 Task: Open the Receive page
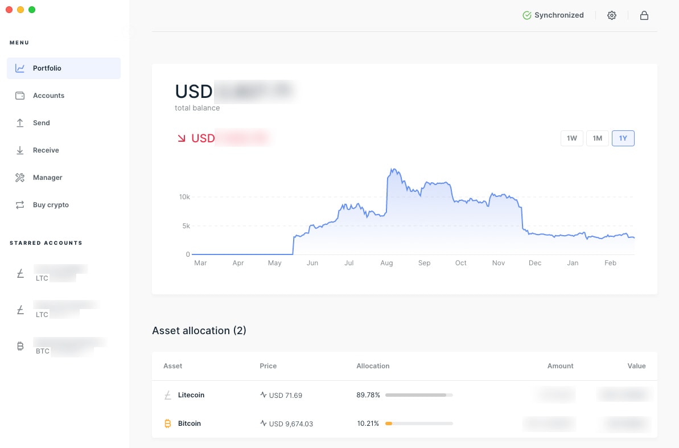pos(46,150)
